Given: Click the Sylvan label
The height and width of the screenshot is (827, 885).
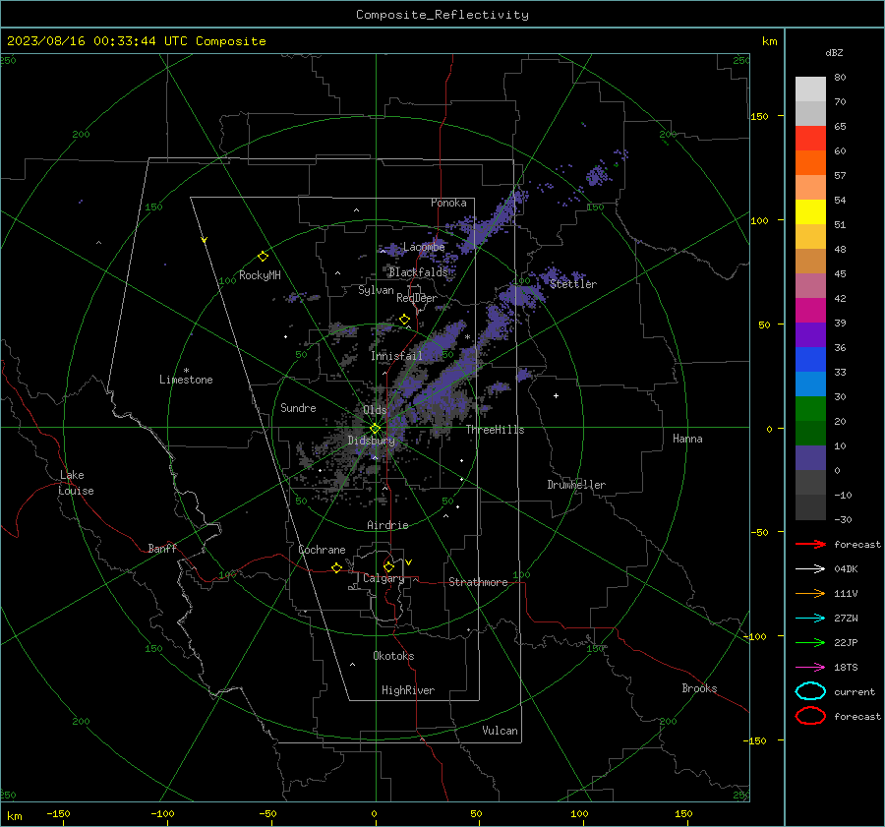Looking at the screenshot, I should pos(376,290).
